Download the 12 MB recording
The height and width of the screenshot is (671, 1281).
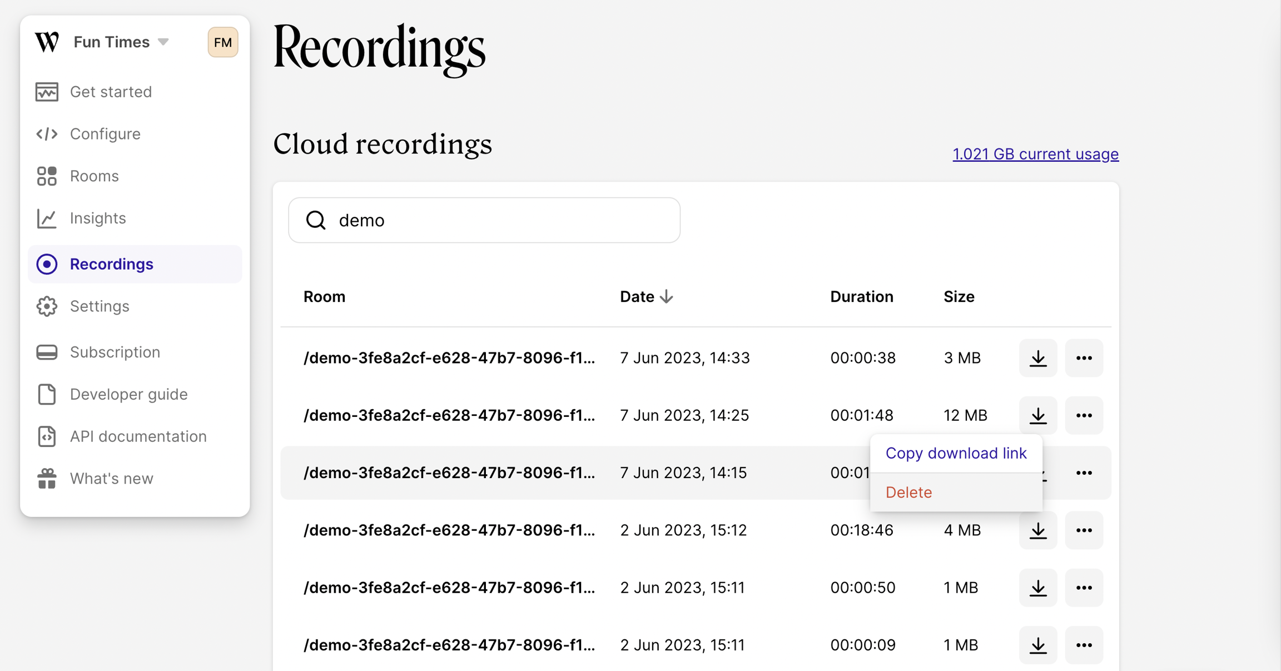tap(1037, 415)
